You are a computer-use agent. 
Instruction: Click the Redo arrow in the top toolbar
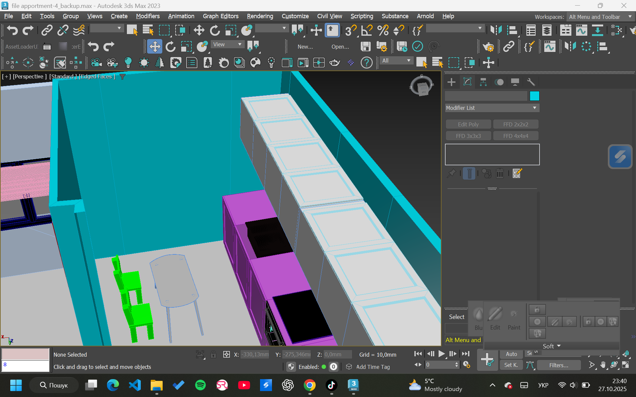(28, 30)
